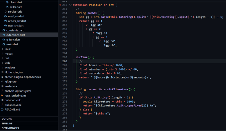
Task: Click line number 266 in gutter
Action: (x=65, y=61)
